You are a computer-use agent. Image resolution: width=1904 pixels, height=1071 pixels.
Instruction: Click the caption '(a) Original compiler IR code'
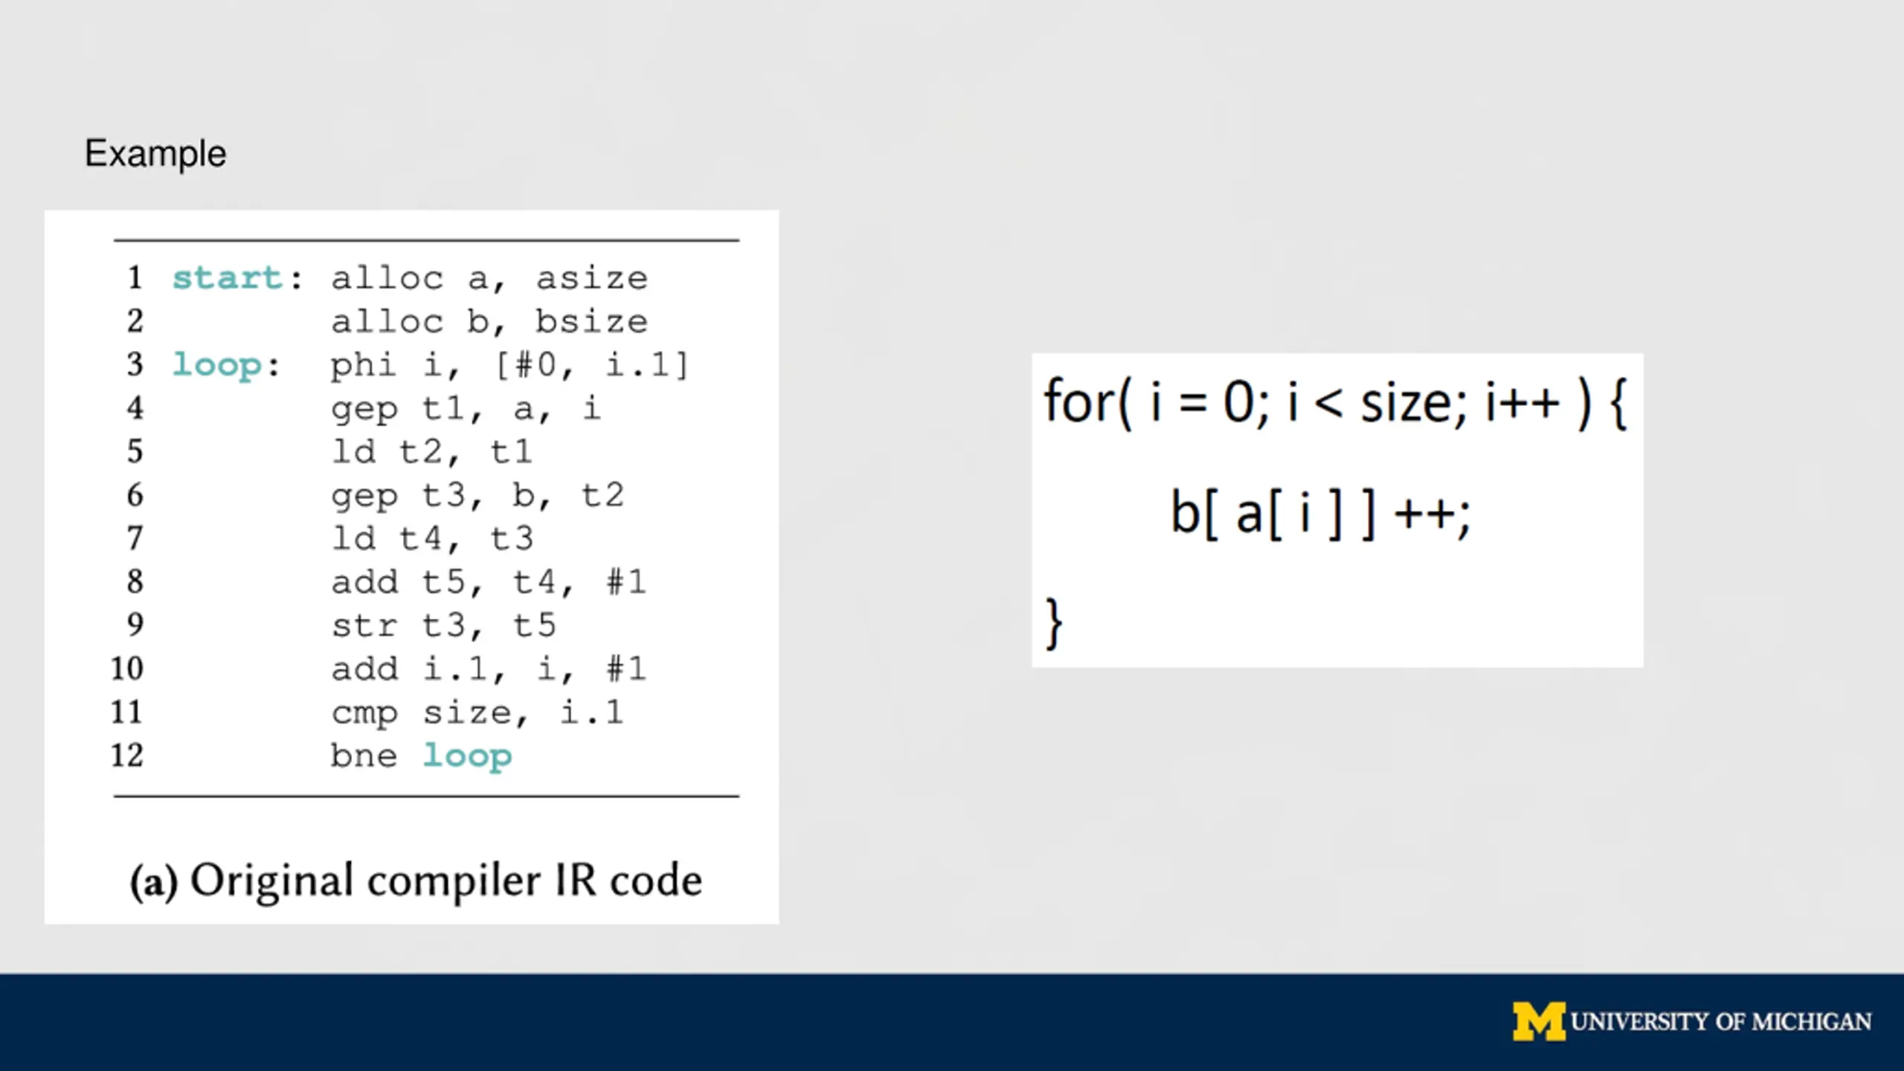click(x=416, y=881)
